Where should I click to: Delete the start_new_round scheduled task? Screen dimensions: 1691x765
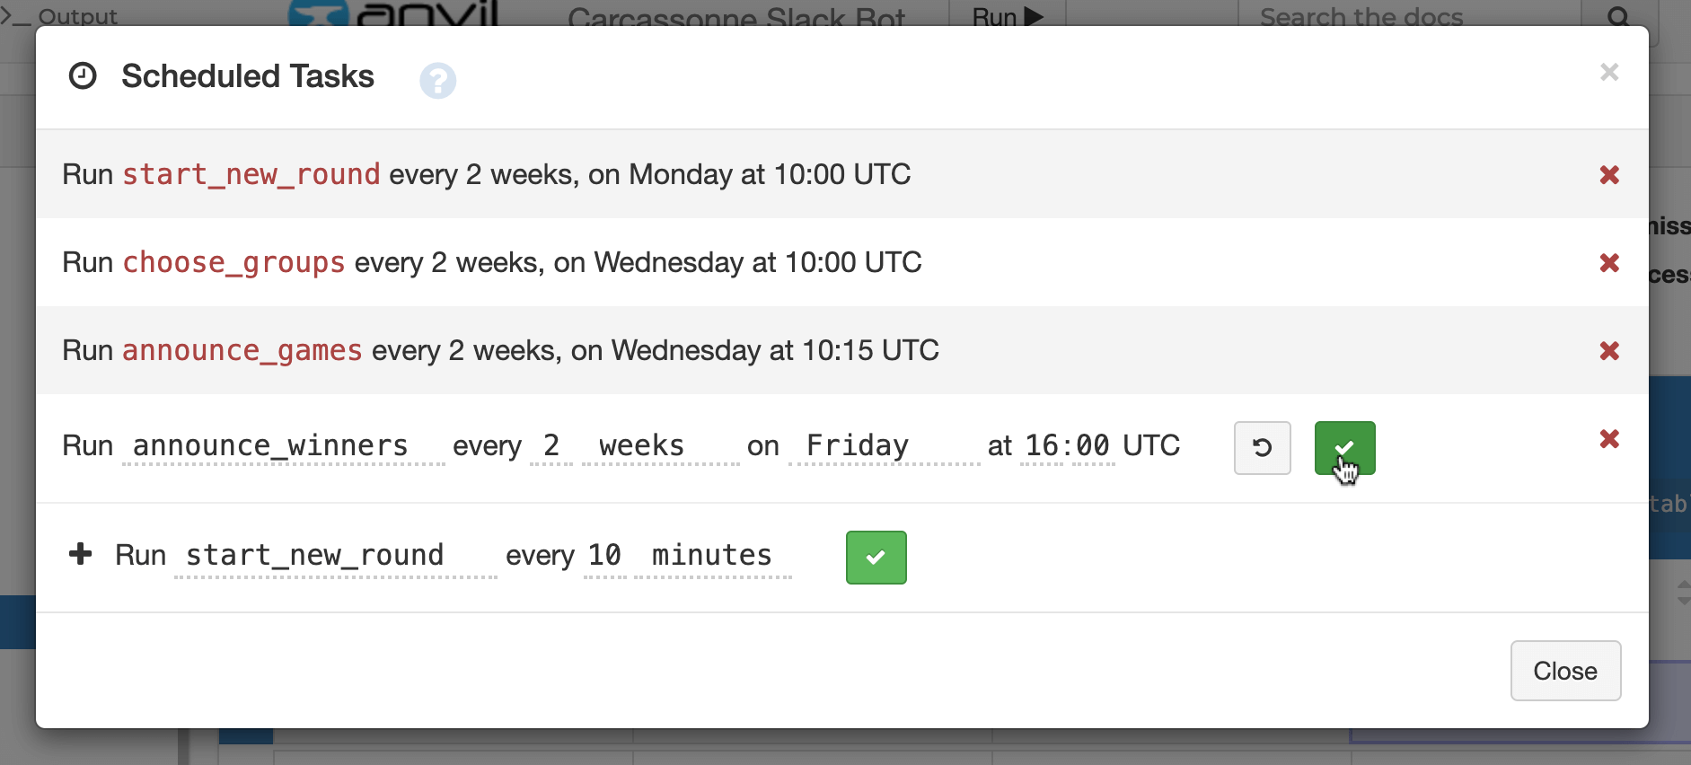click(x=1608, y=175)
